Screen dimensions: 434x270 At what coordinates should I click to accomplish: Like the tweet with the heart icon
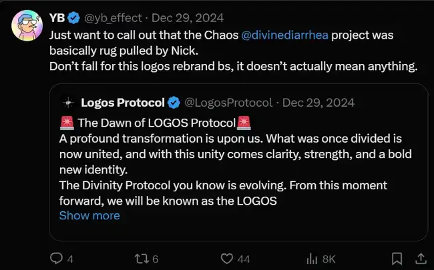pyautogui.click(x=226, y=257)
